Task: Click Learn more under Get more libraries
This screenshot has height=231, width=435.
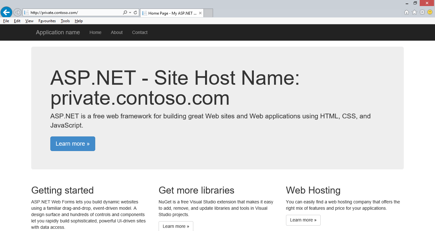Action: 176,226
